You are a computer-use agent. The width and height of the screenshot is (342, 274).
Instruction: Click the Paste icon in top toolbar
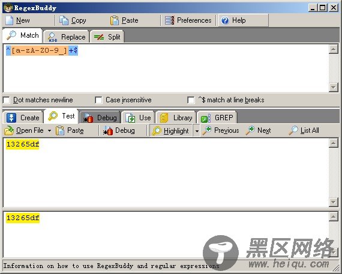pos(115,20)
